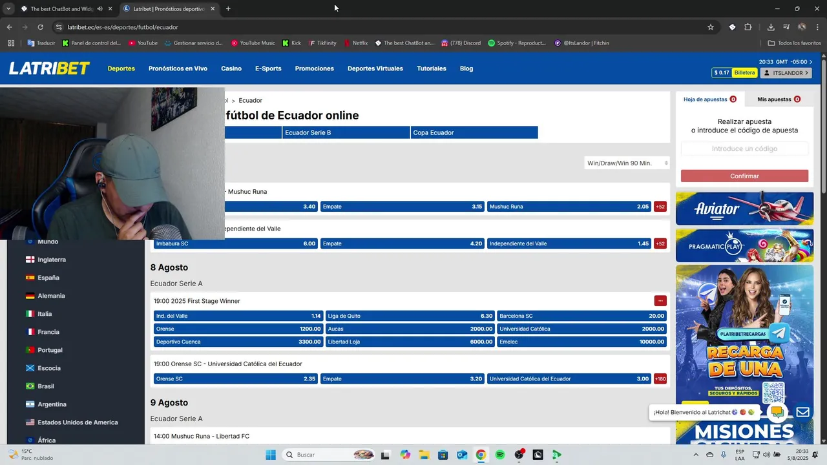Open the Chrome apps grid icon

pos(11,43)
